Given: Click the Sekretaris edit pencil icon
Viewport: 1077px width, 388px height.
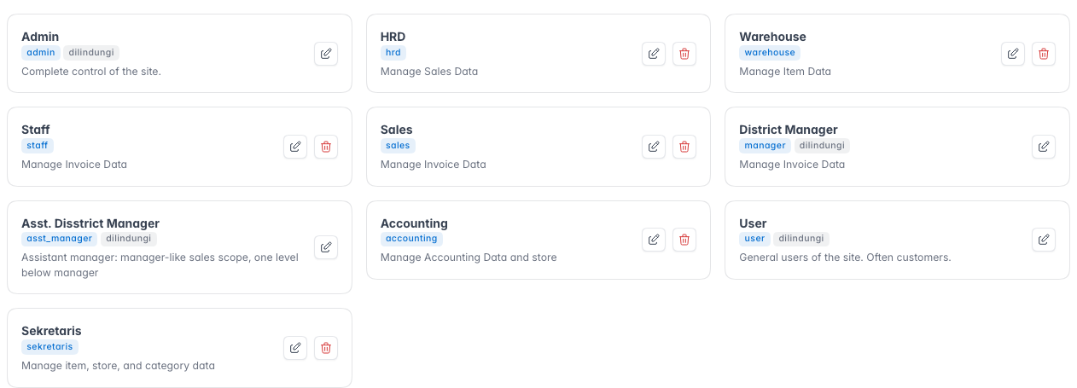Looking at the screenshot, I should click(x=295, y=348).
